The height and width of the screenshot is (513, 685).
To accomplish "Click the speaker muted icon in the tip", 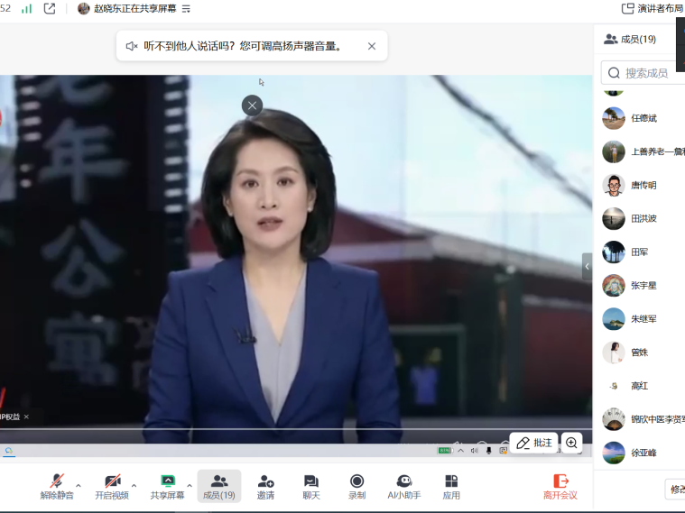I will click(x=132, y=46).
